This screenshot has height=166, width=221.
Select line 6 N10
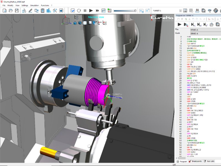pos(189,37)
